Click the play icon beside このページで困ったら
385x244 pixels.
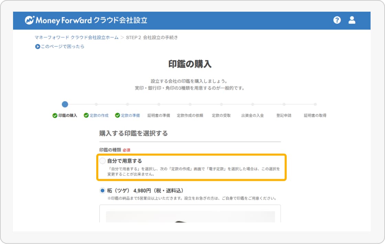(37, 47)
